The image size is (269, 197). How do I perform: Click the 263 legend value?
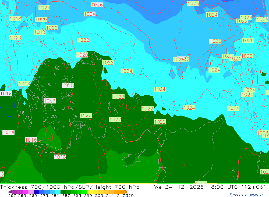[x=22, y=195]
